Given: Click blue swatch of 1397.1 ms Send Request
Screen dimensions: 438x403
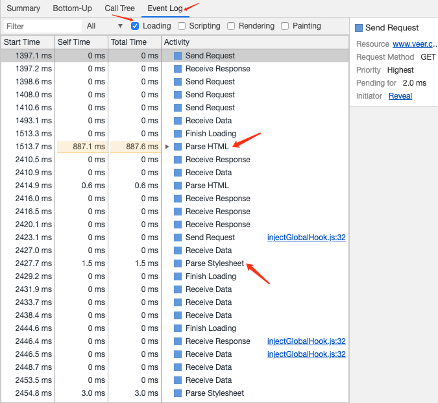Looking at the screenshot, I should 178,56.
